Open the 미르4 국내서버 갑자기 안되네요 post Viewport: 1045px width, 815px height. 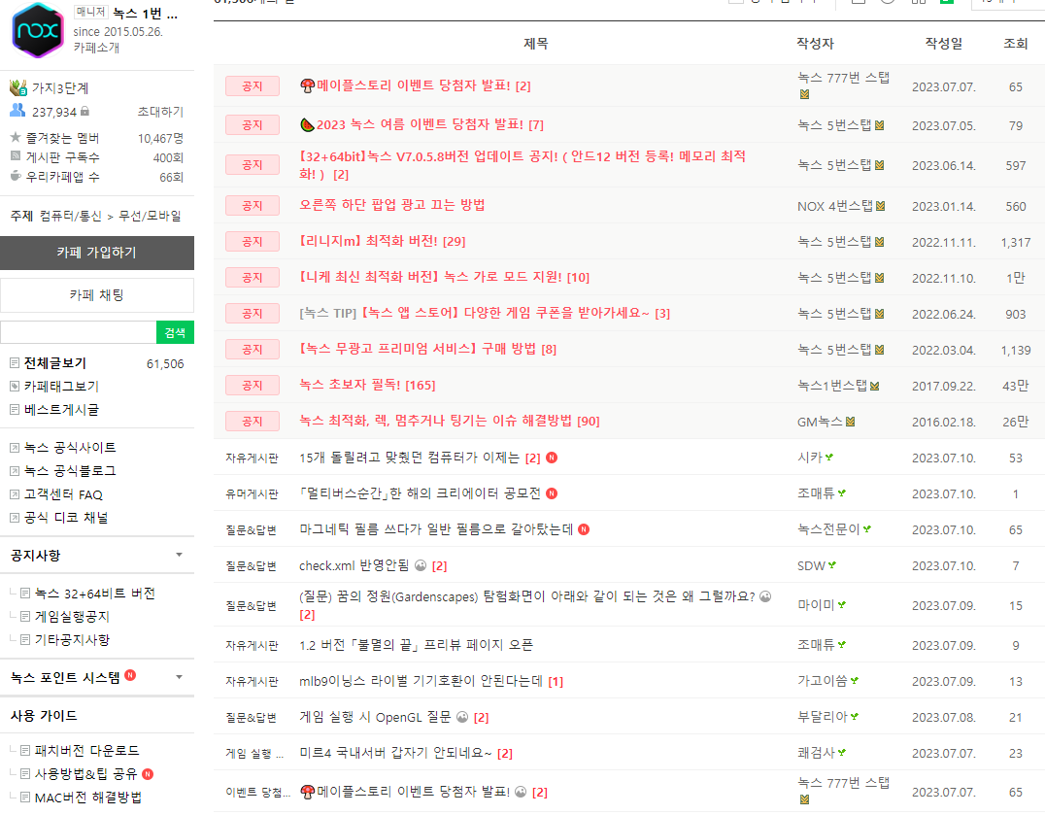(395, 753)
